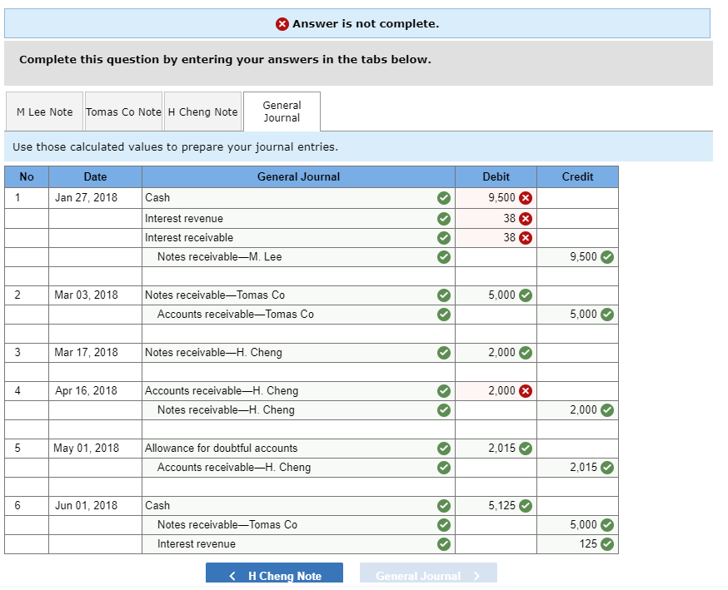
Task: Click the green check beside the entry 2 5,000 credit
Action: pos(607,315)
